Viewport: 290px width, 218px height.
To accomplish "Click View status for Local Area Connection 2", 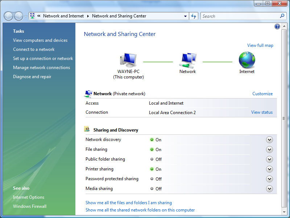I will pos(262,112).
